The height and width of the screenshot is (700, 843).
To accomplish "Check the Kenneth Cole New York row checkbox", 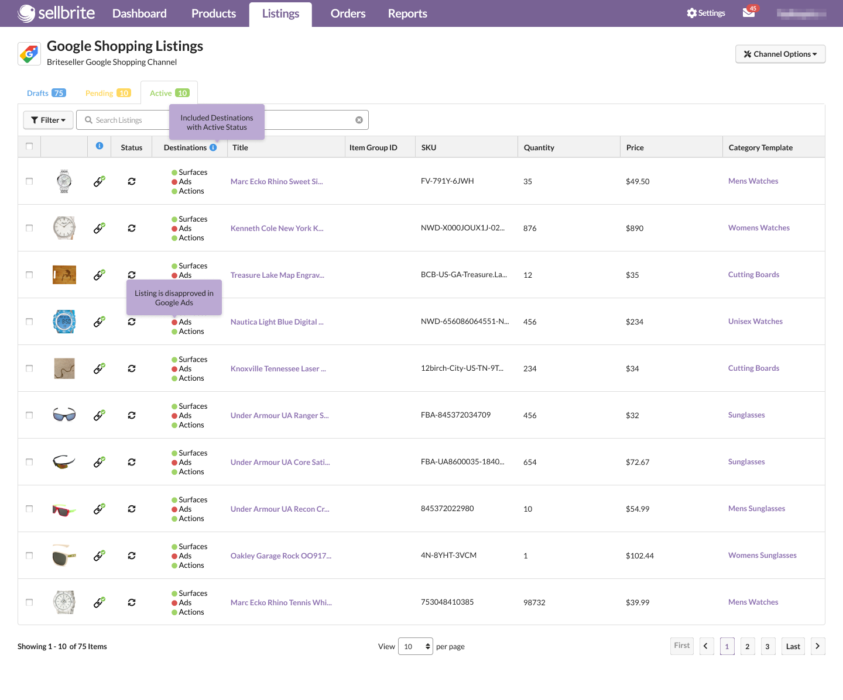I will coord(29,228).
